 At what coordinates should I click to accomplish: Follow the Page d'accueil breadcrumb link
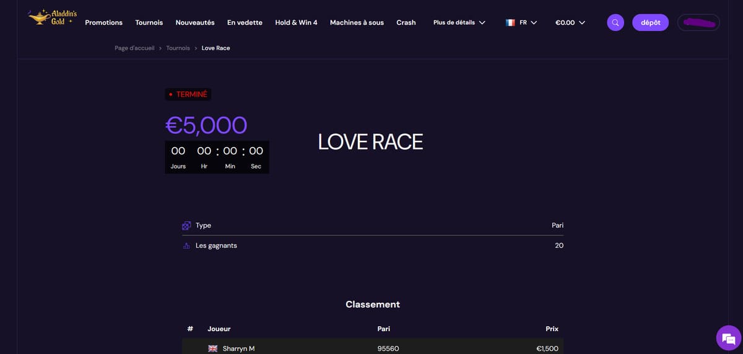(x=134, y=48)
